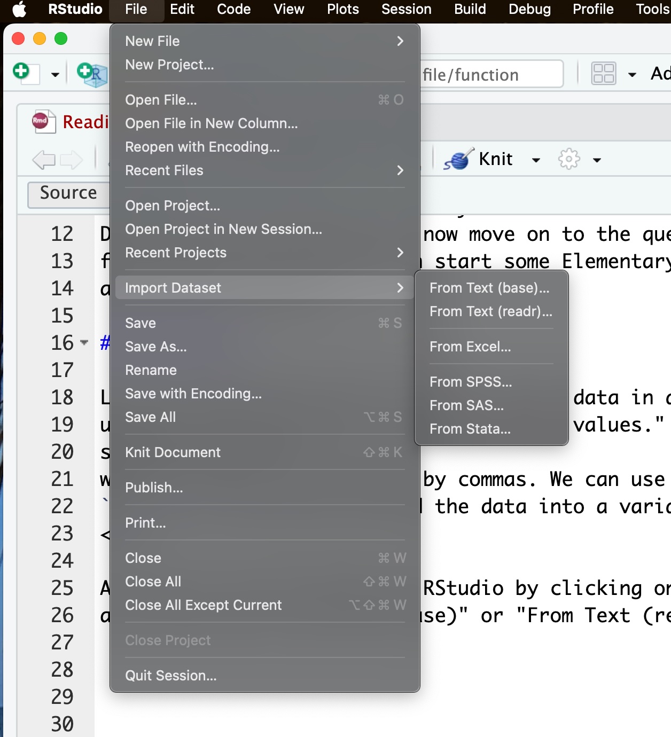Collapse the code section at line 16

click(84, 343)
